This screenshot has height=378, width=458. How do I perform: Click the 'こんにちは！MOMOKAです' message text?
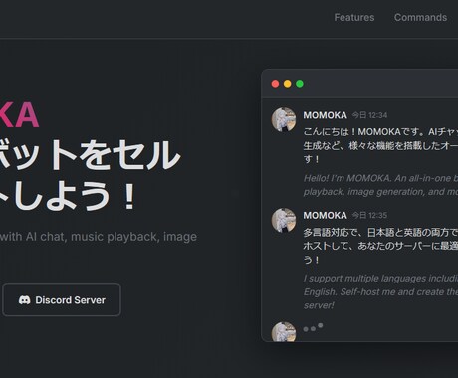click(x=380, y=145)
